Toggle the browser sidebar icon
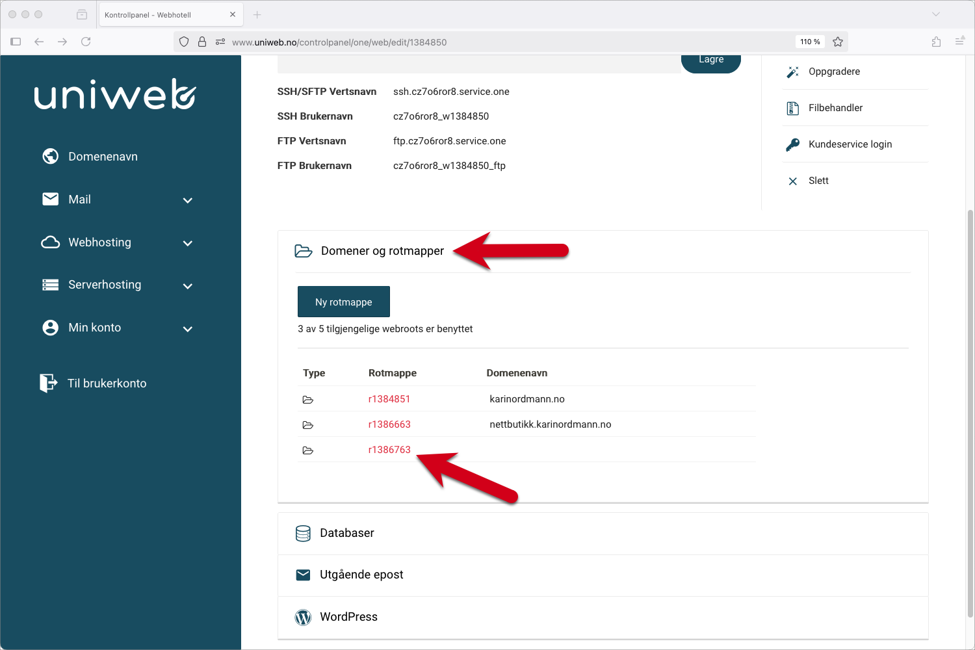This screenshot has width=975, height=650. pos(16,42)
